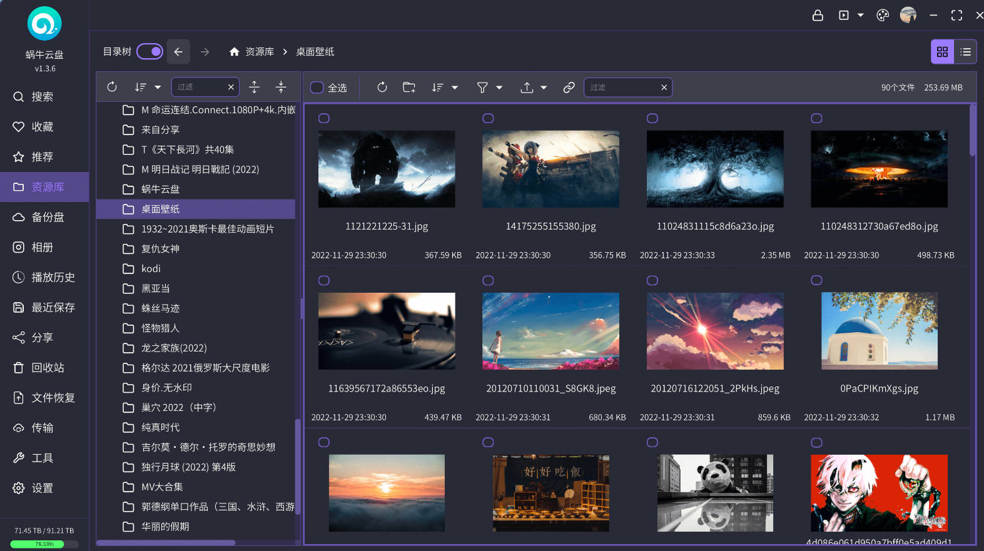Open the upload dropdown
This screenshot has width=984, height=551.
(534, 88)
